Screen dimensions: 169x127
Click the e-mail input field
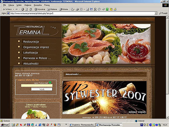(x=37, y=85)
